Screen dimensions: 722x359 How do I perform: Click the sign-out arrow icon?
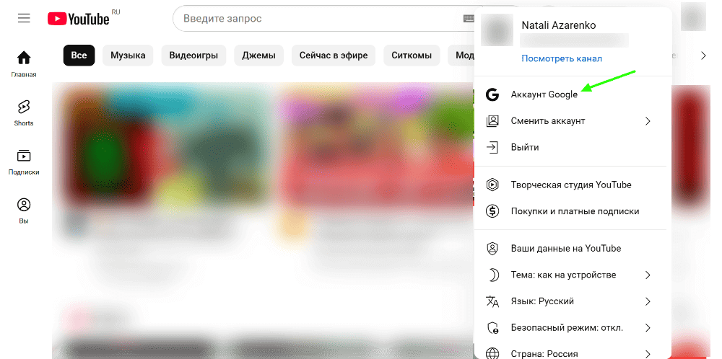(x=492, y=148)
